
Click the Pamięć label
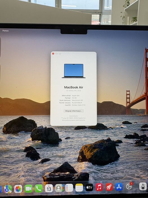pos(68,98)
